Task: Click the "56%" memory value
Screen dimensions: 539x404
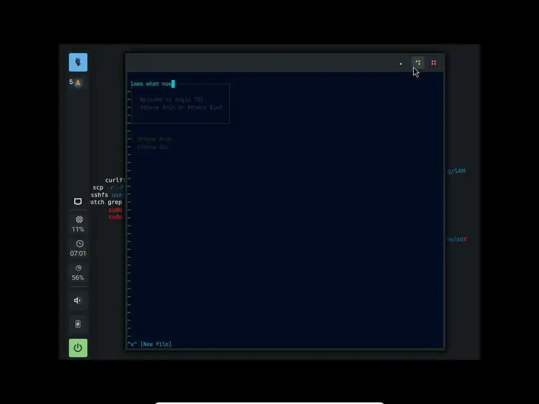Action: (78, 278)
